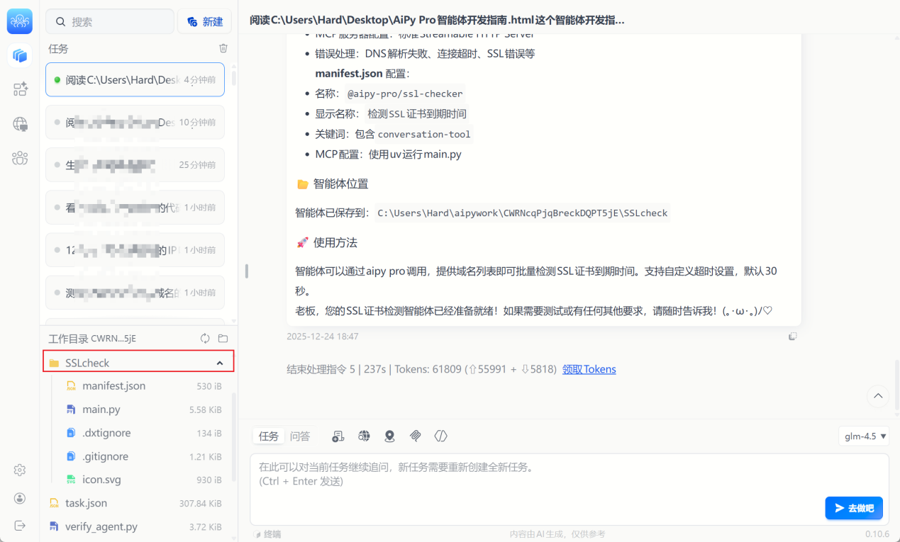Click the scroll-up chevron button in chat
This screenshot has width=900, height=542.
coord(878,396)
